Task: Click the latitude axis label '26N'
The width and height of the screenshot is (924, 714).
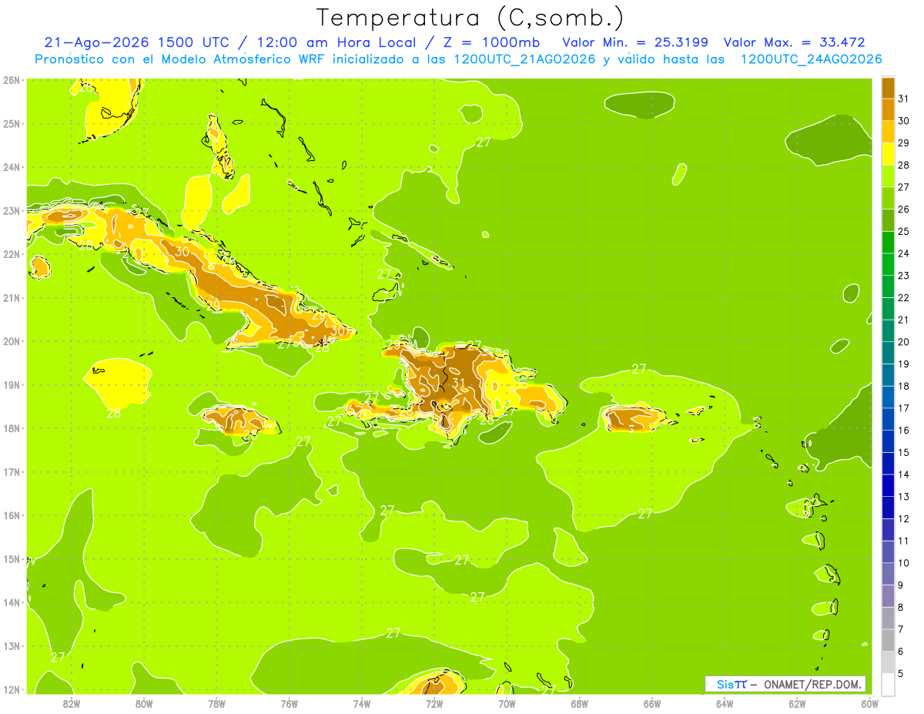Action: coord(11,80)
